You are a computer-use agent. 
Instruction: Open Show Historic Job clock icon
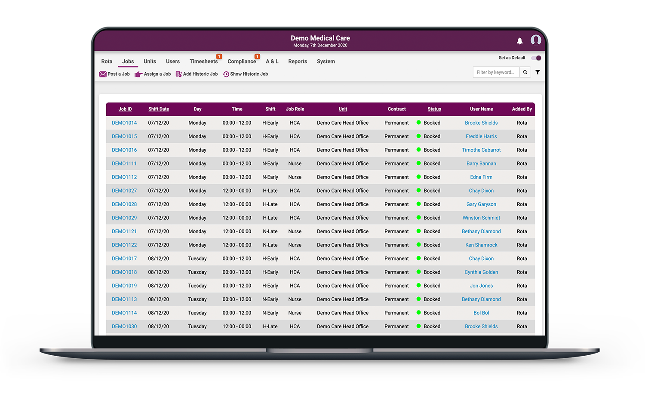point(226,74)
